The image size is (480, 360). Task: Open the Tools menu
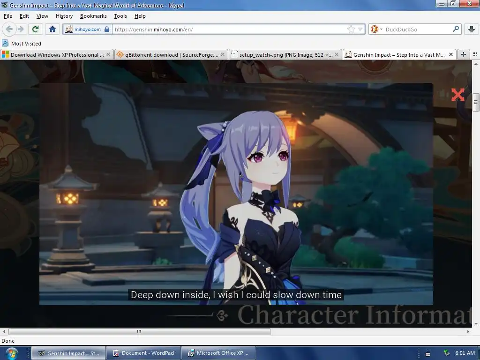[120, 16]
